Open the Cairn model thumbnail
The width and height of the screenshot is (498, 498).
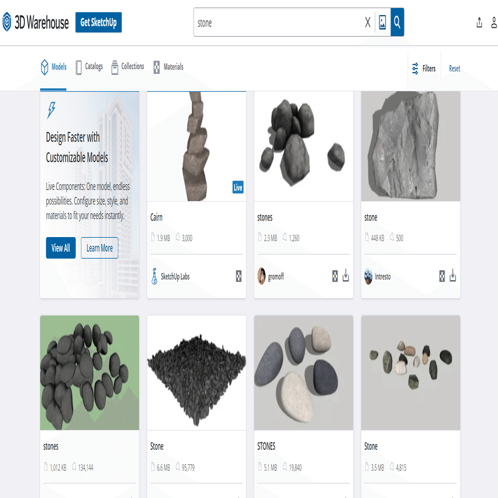point(196,146)
